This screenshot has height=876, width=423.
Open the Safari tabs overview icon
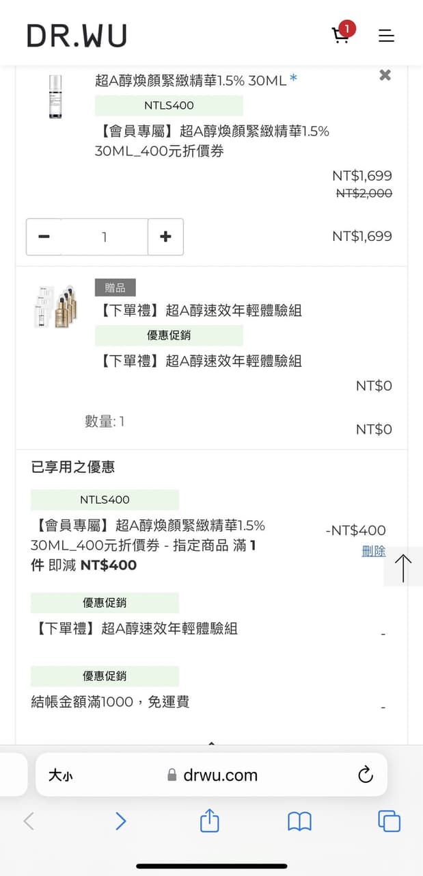pos(390,821)
